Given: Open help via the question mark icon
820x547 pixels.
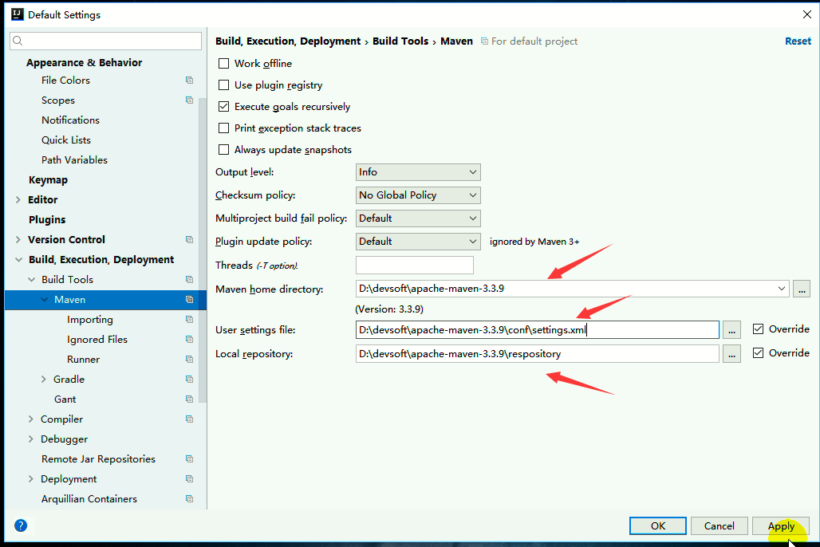Looking at the screenshot, I should click(21, 525).
